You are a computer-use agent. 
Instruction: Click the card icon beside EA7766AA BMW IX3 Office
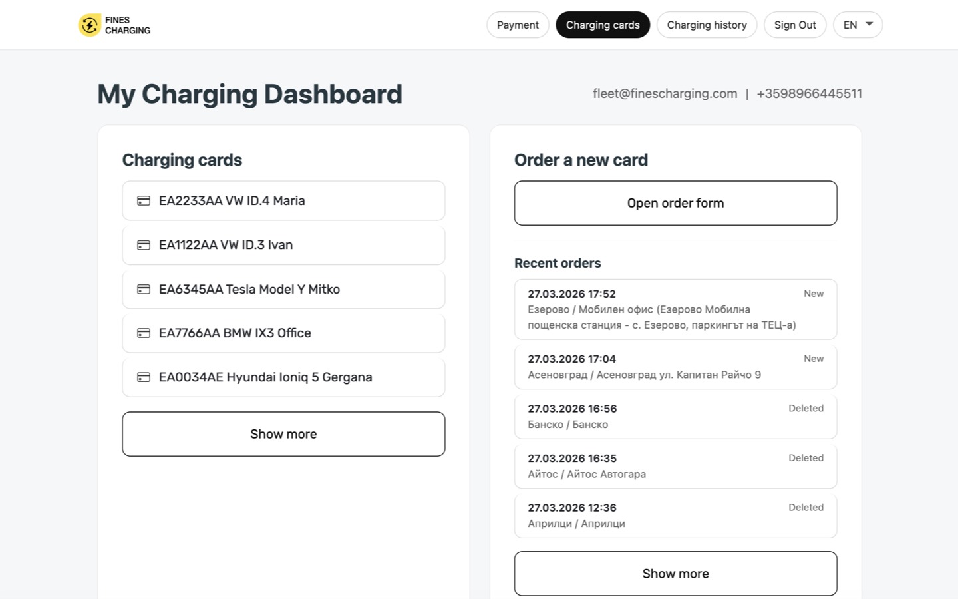click(144, 333)
